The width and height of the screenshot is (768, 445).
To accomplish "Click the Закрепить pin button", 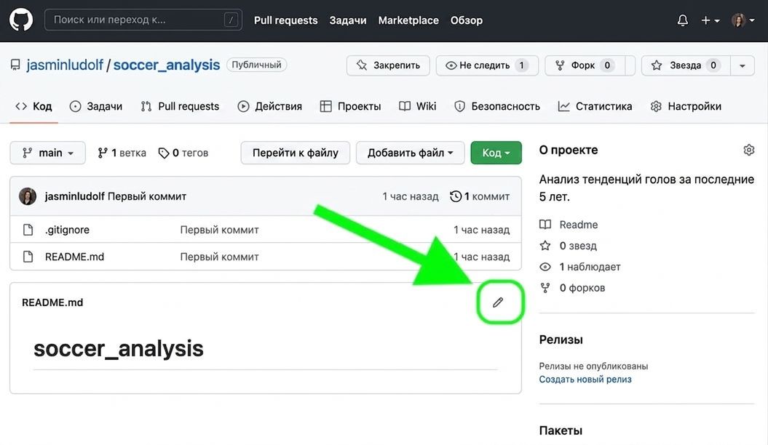I will (388, 65).
